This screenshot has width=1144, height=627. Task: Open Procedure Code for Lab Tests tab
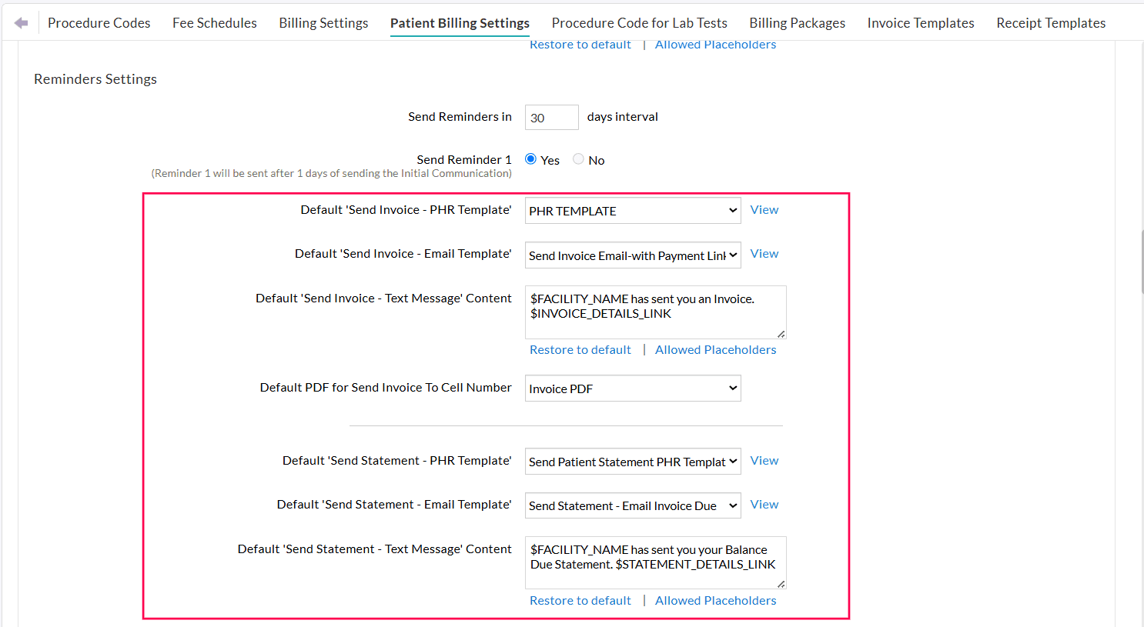(x=639, y=22)
